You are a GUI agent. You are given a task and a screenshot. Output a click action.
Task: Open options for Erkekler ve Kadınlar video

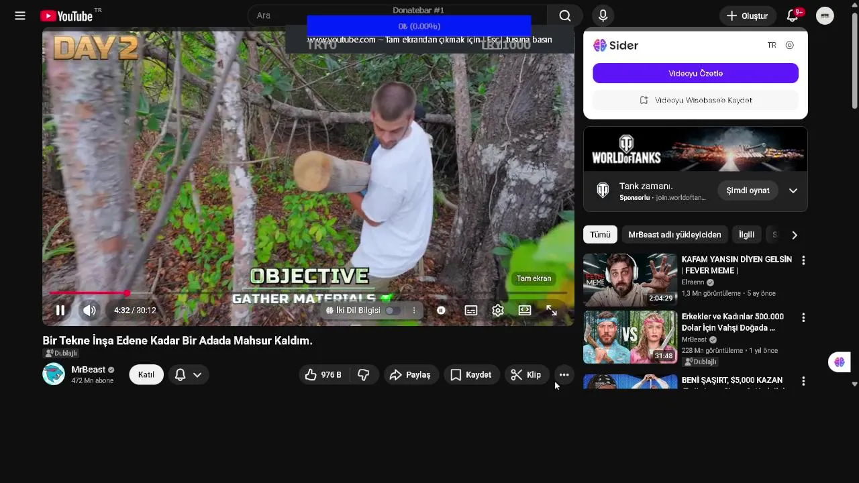click(803, 317)
